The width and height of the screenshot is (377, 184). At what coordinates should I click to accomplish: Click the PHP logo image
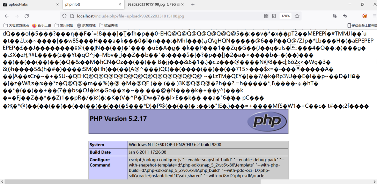(x=266, y=121)
